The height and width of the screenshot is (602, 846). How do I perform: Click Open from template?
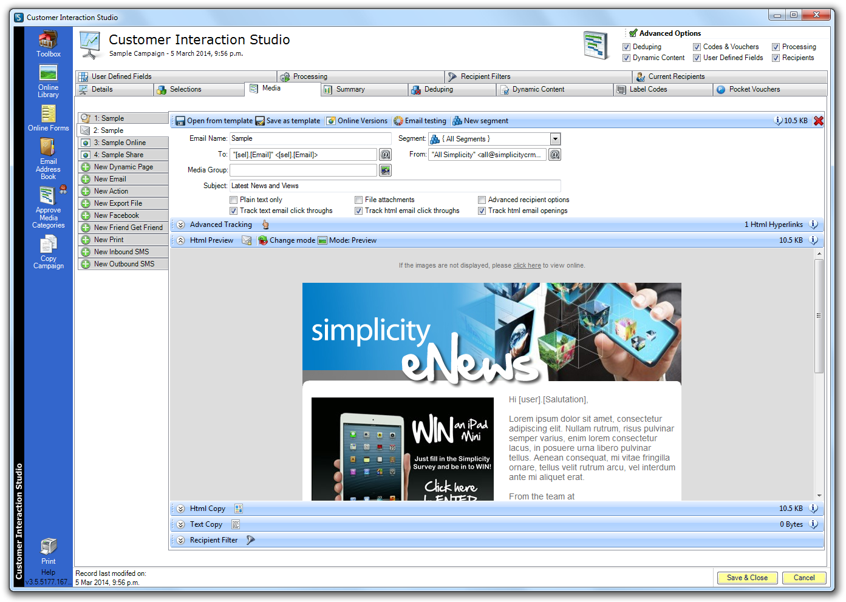point(214,121)
